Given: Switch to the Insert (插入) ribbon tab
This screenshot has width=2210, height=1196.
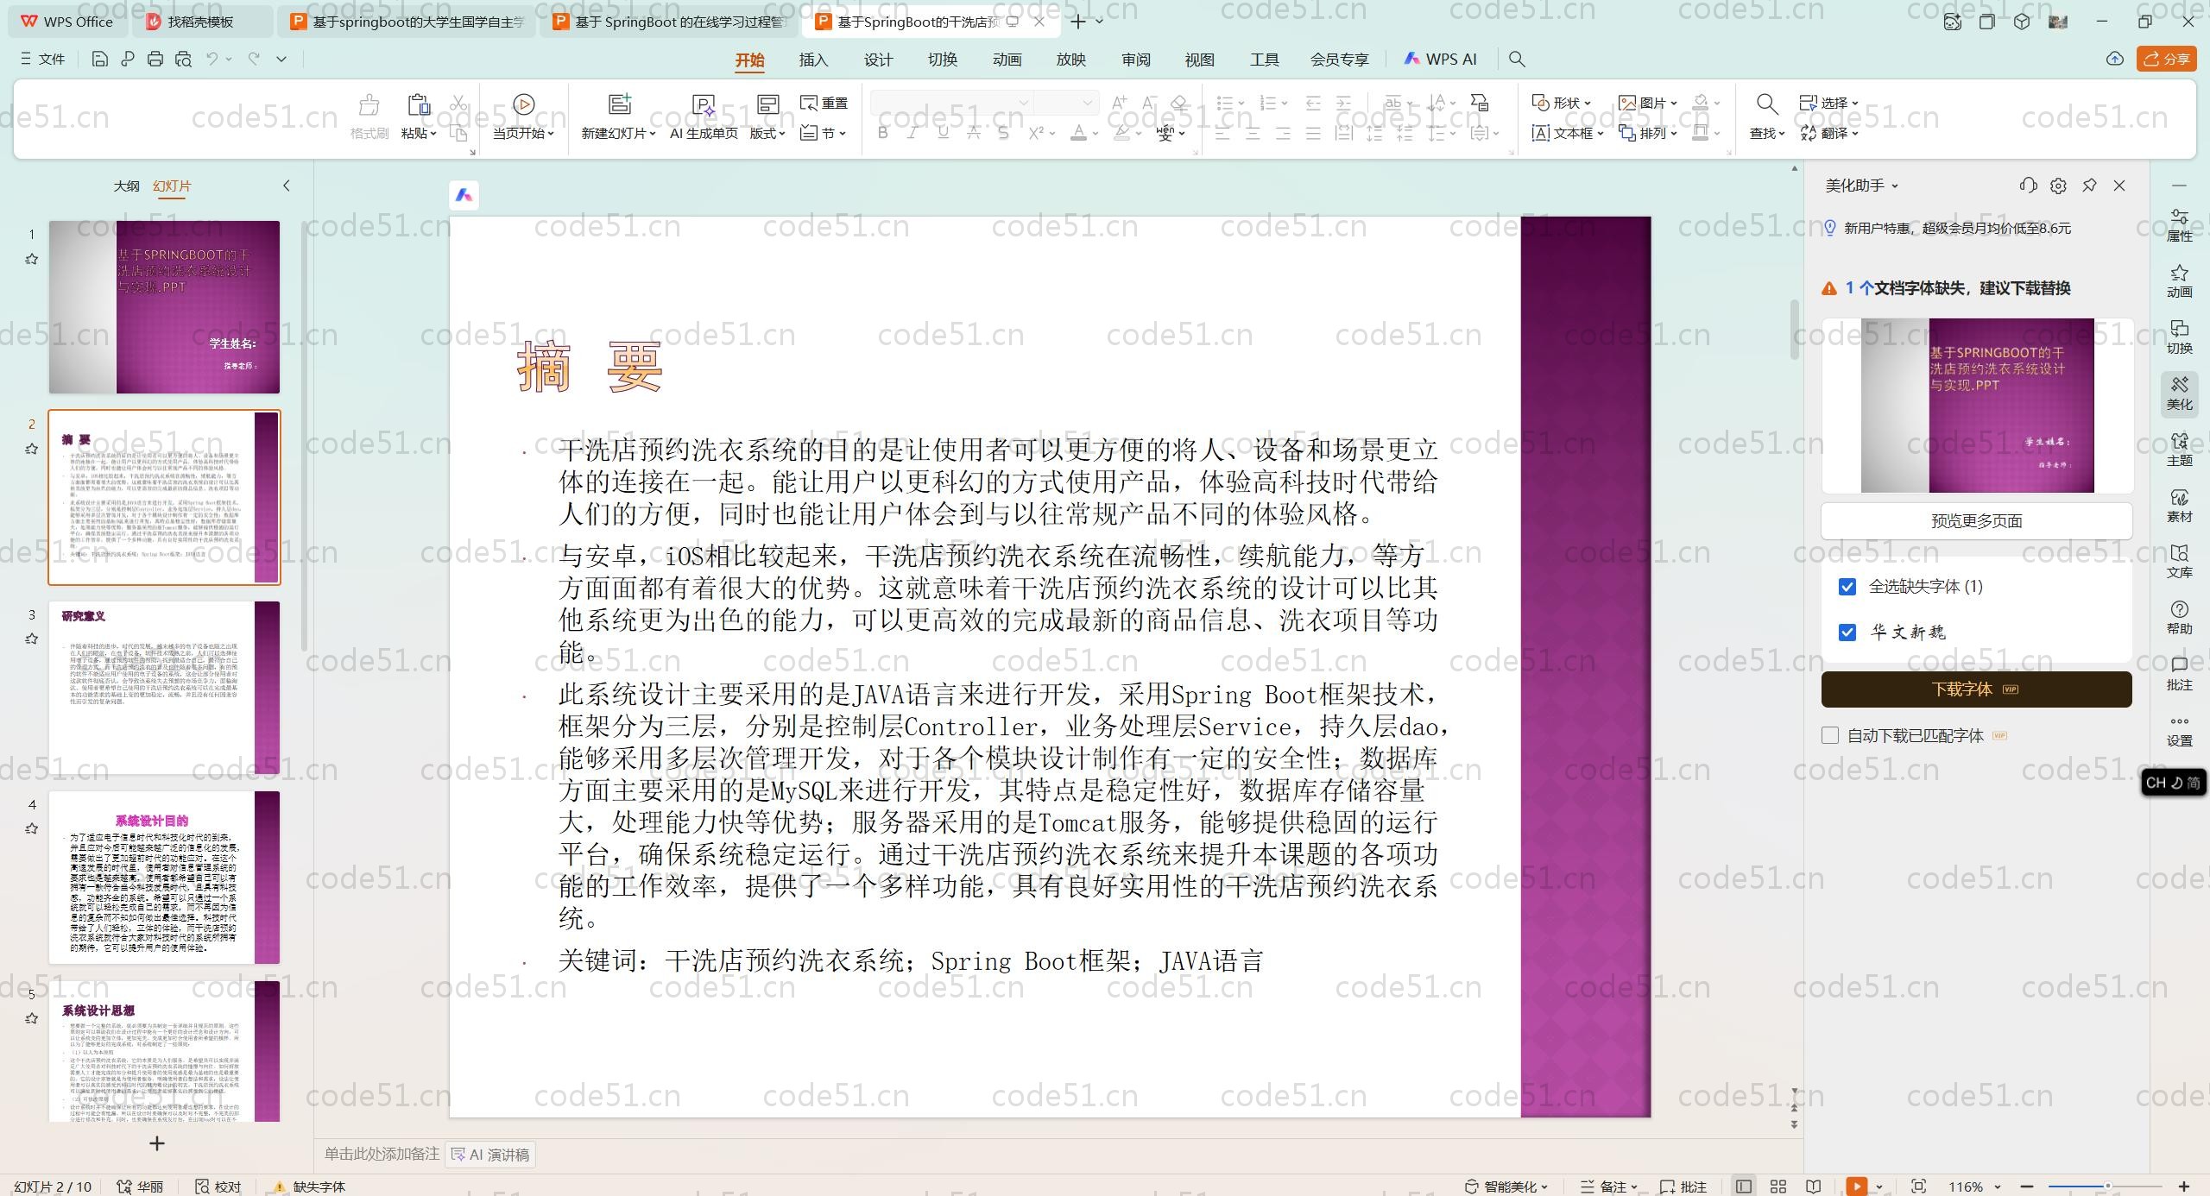Looking at the screenshot, I should [x=813, y=60].
